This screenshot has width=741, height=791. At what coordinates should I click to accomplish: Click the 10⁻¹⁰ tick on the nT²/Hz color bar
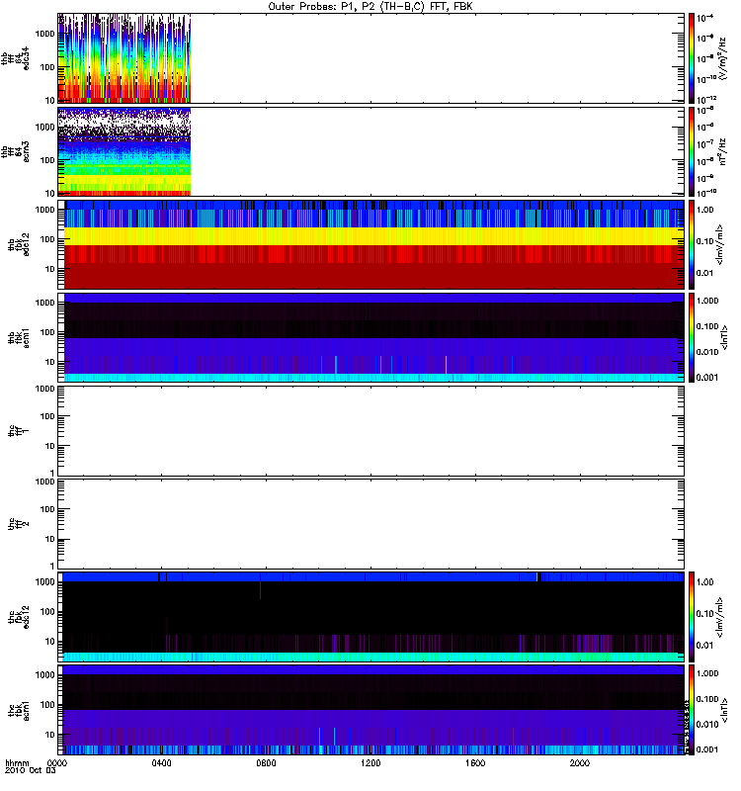coord(706,192)
